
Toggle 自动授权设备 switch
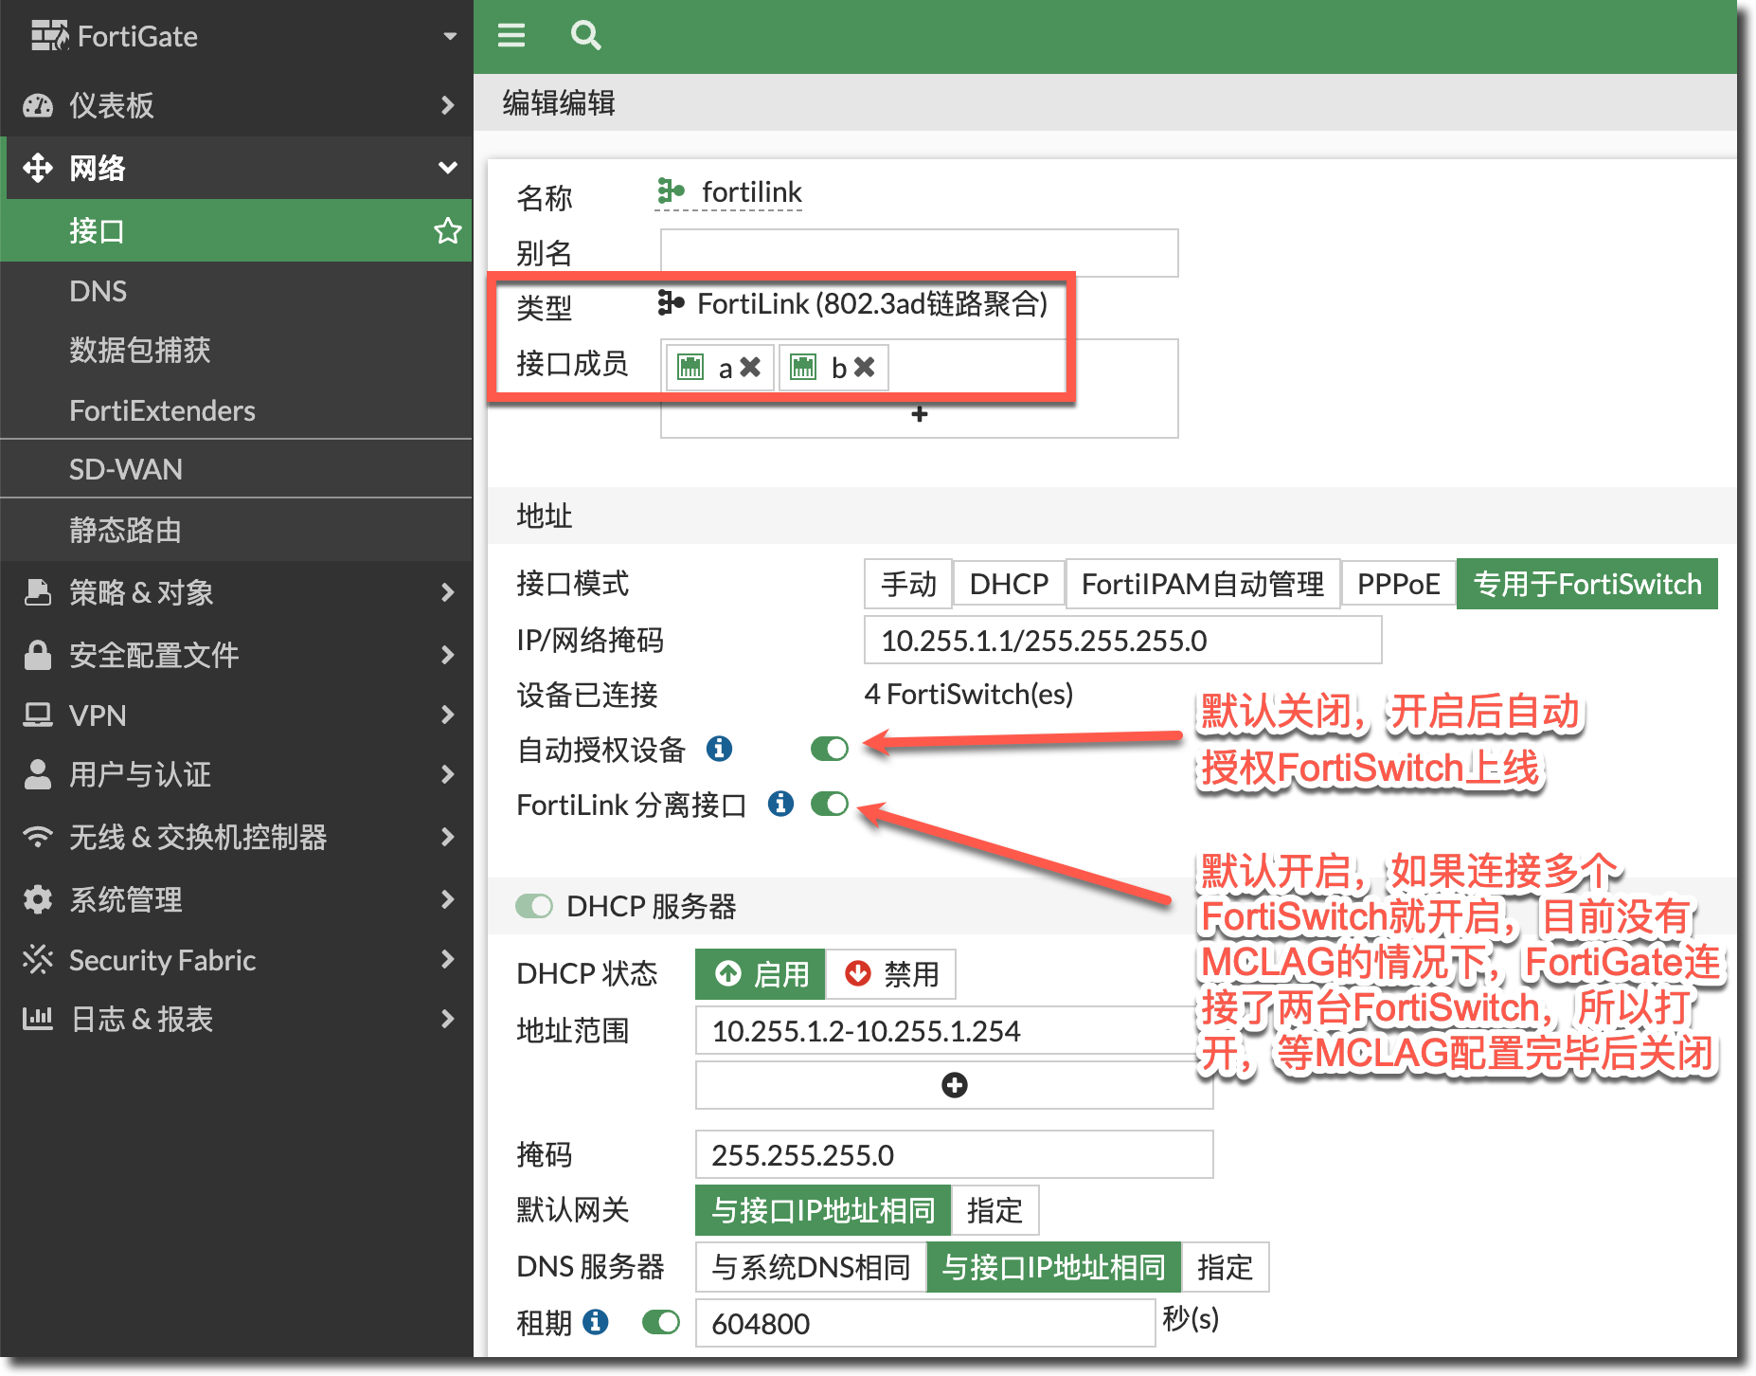coord(830,749)
